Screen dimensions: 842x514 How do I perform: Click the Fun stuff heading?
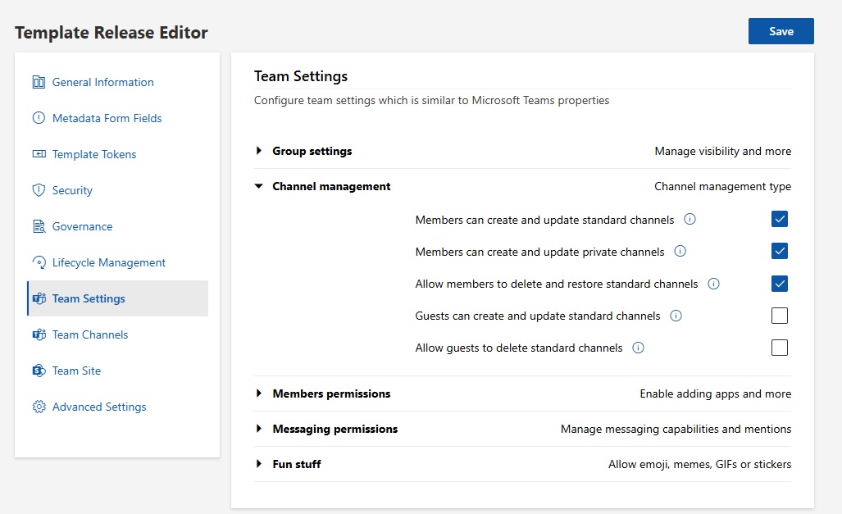point(297,464)
